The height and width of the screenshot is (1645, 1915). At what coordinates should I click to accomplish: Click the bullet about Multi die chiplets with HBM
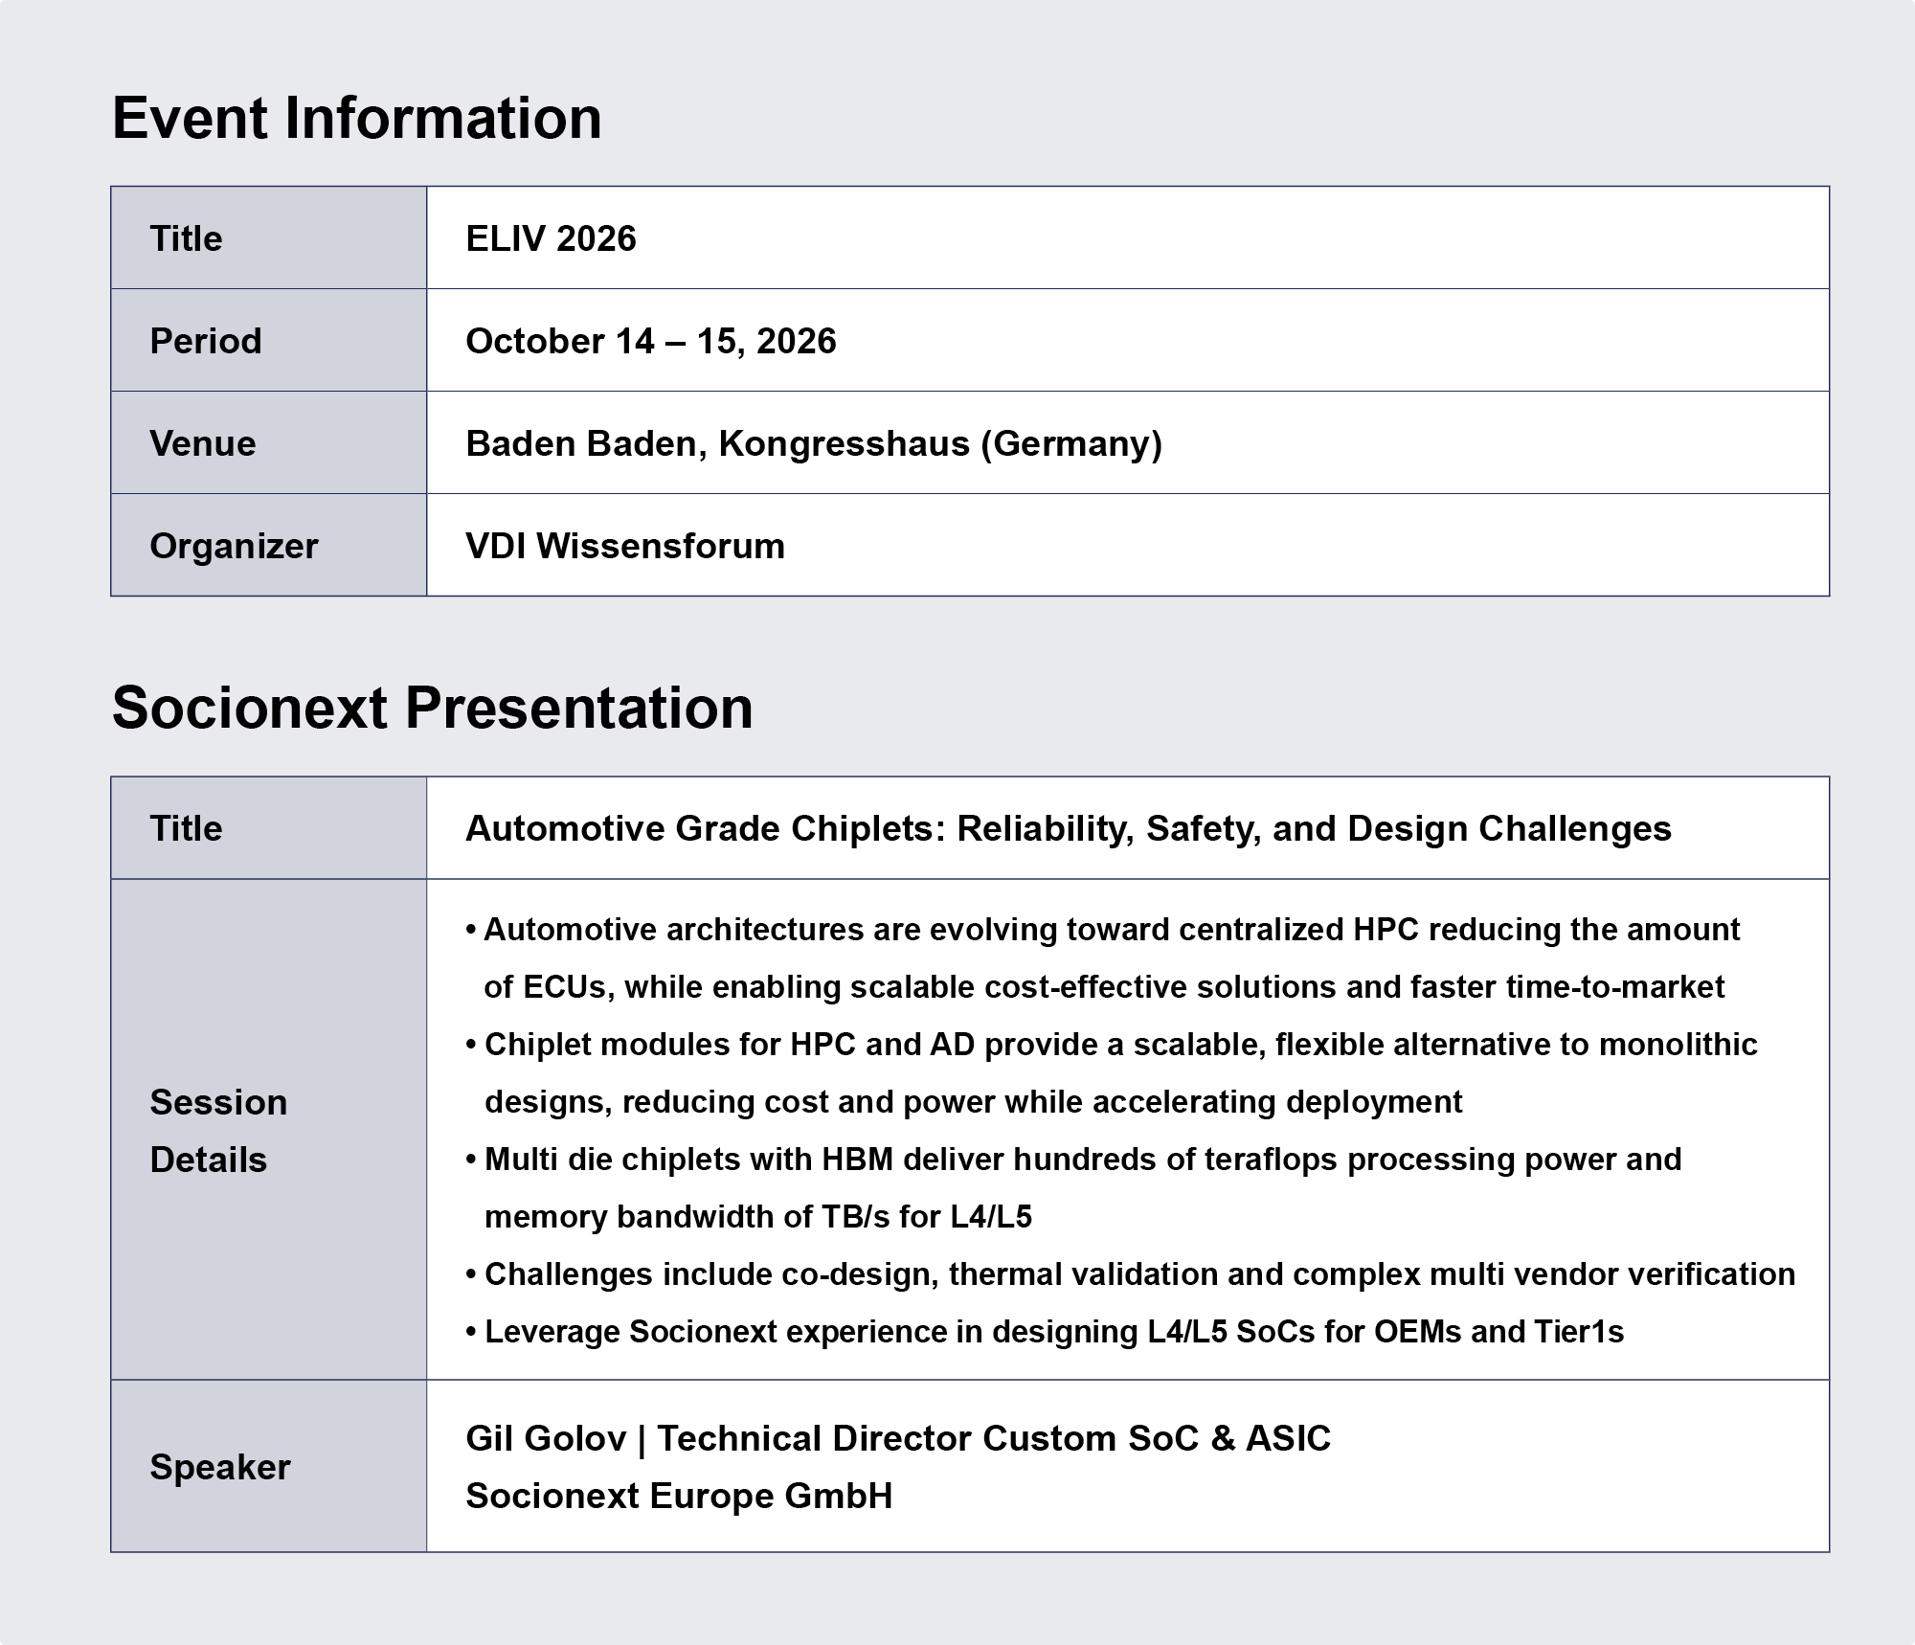1073,1188
